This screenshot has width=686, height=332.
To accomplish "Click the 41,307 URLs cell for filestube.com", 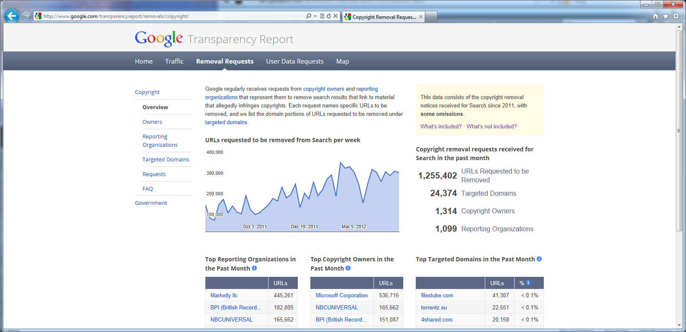I will [500, 295].
